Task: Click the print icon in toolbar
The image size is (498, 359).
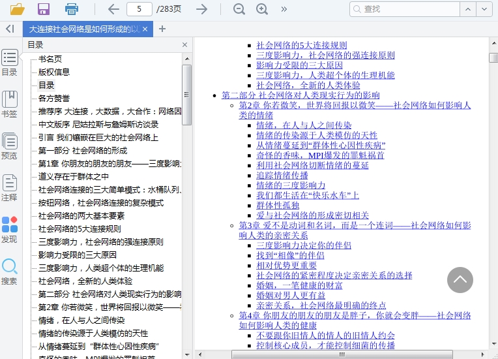Action: (x=72, y=9)
